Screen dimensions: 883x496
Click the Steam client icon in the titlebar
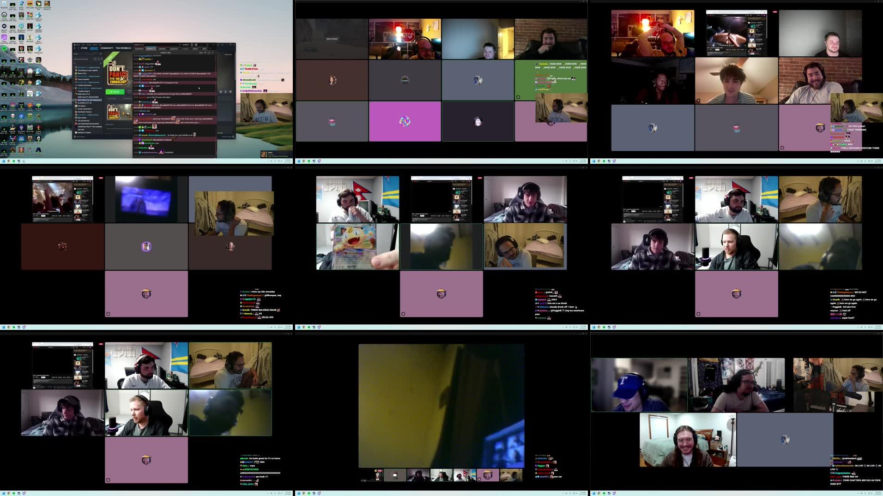[x=74, y=44]
